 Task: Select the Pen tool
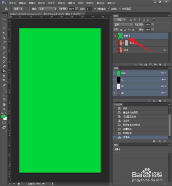coord(4,85)
